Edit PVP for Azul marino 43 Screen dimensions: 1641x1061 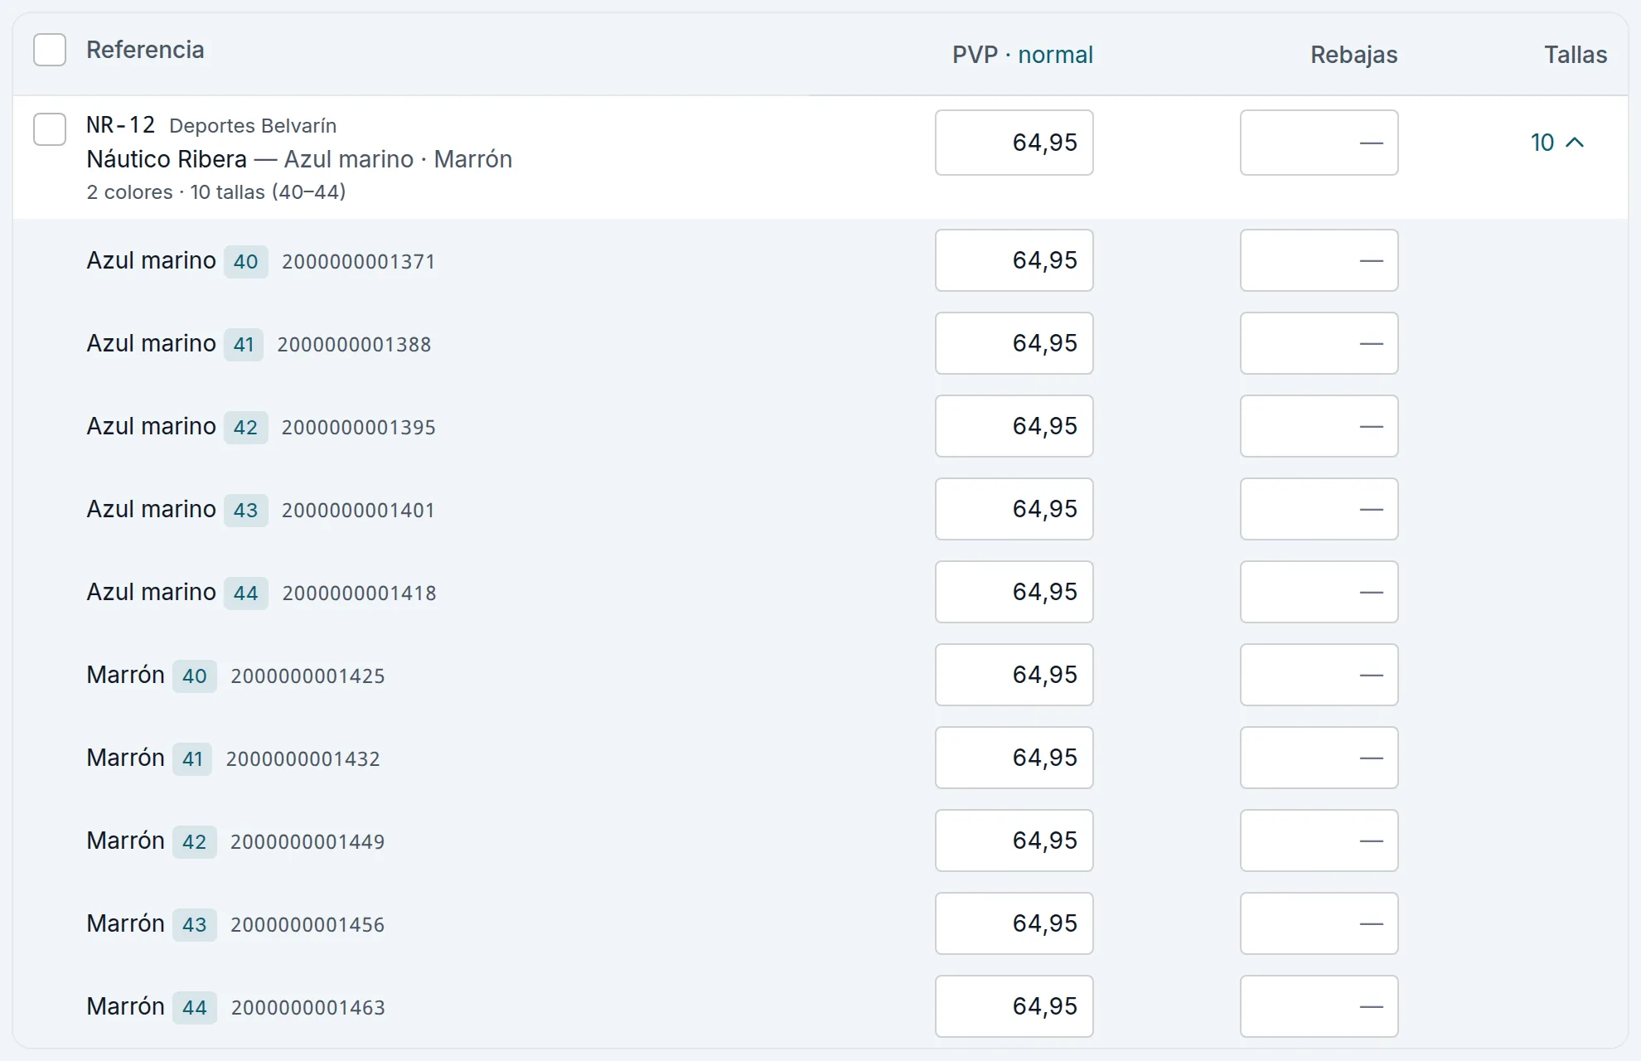coord(1014,509)
